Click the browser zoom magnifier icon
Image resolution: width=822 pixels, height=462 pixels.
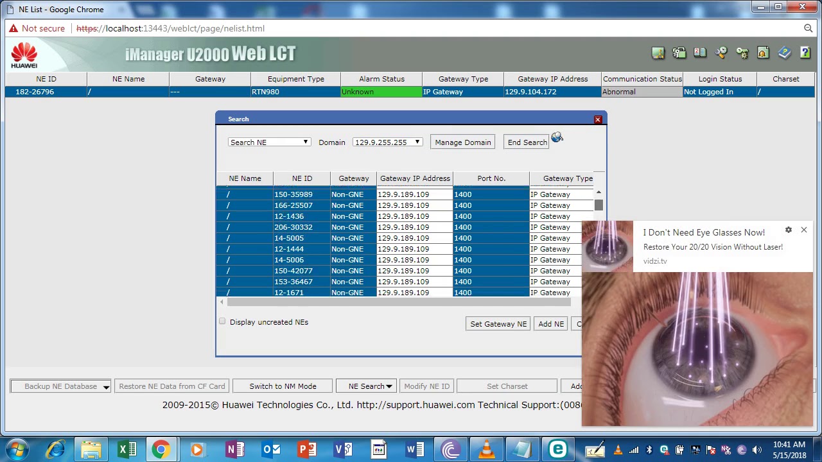[x=809, y=28]
